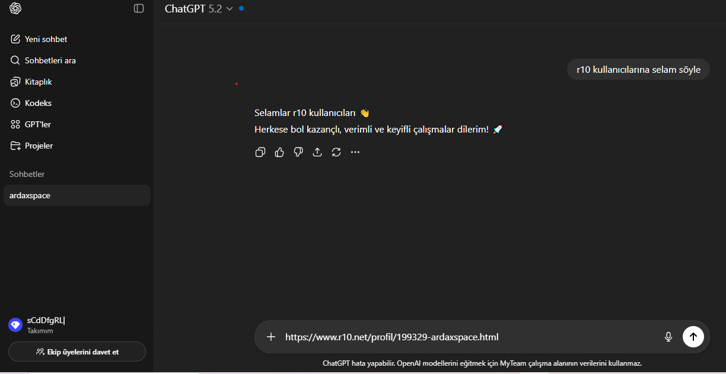This screenshot has width=726, height=374.
Task: Open Sohbetleri ara search
Action: [77, 60]
